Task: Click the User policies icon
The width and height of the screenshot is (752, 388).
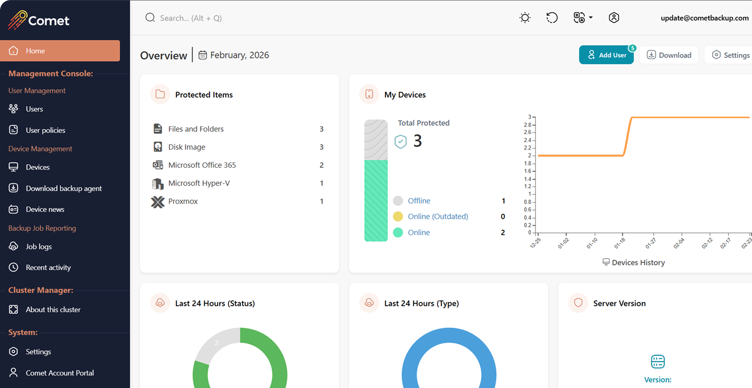Action: pos(14,130)
